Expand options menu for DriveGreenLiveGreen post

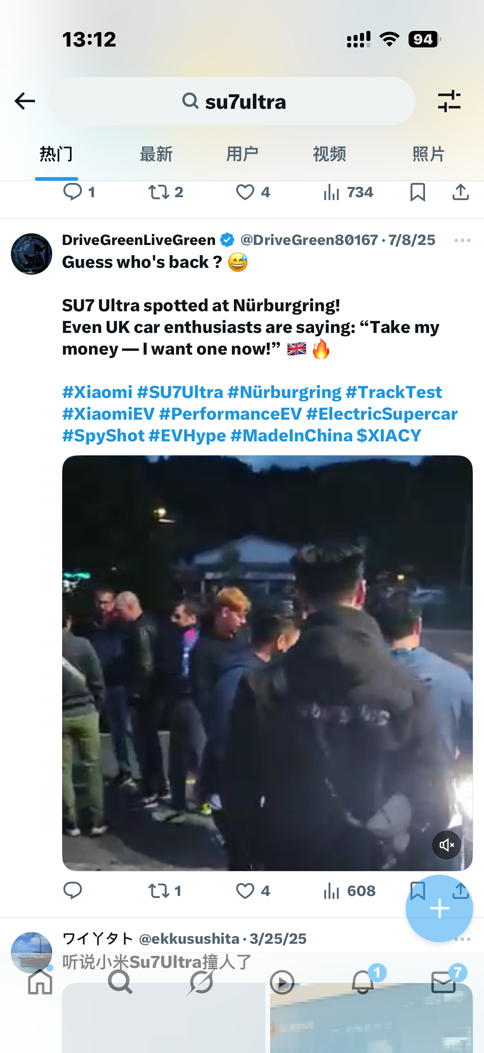point(462,240)
